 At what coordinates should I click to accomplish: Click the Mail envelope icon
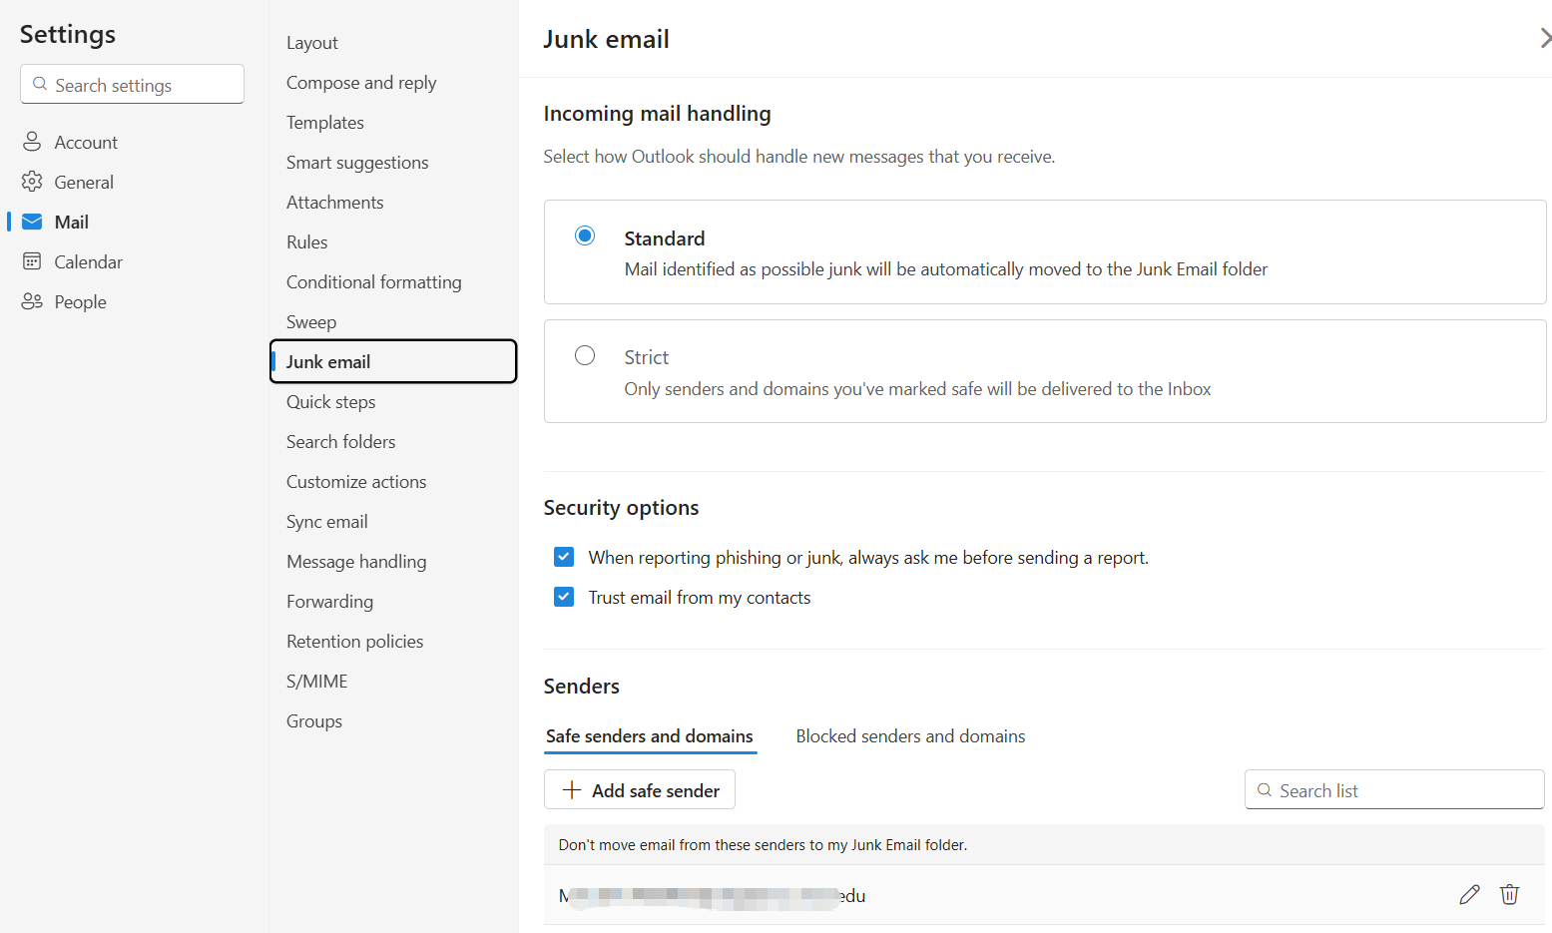tap(32, 222)
